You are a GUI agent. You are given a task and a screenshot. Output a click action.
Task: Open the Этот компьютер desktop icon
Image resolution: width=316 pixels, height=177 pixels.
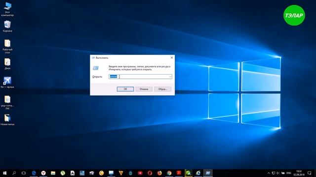click(x=7, y=9)
